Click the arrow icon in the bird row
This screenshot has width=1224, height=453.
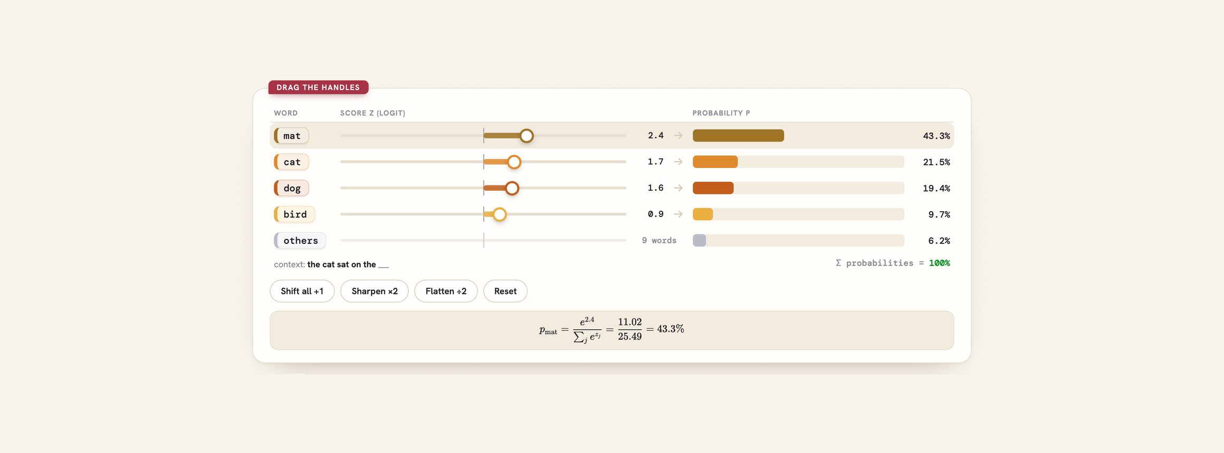[678, 214]
